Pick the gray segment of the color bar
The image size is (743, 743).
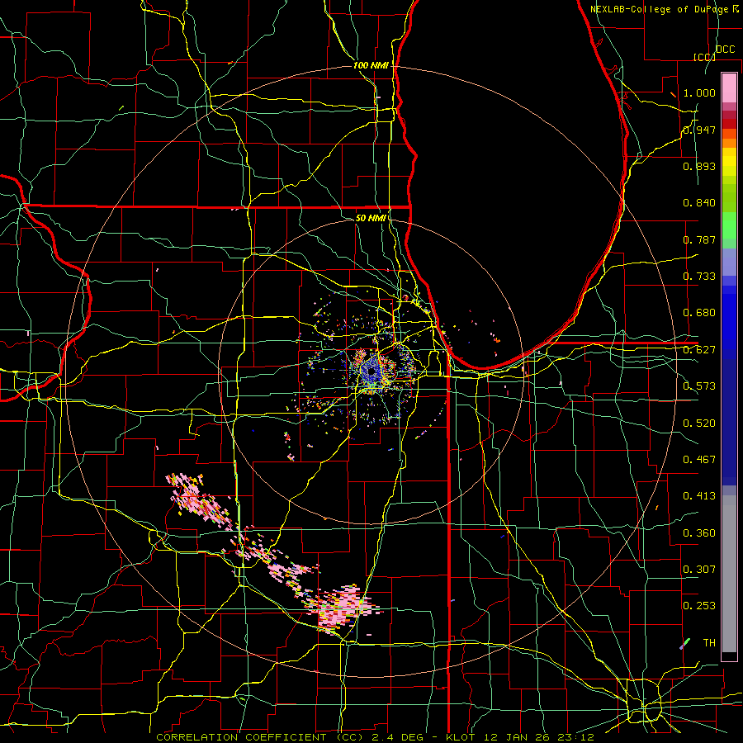click(x=729, y=574)
